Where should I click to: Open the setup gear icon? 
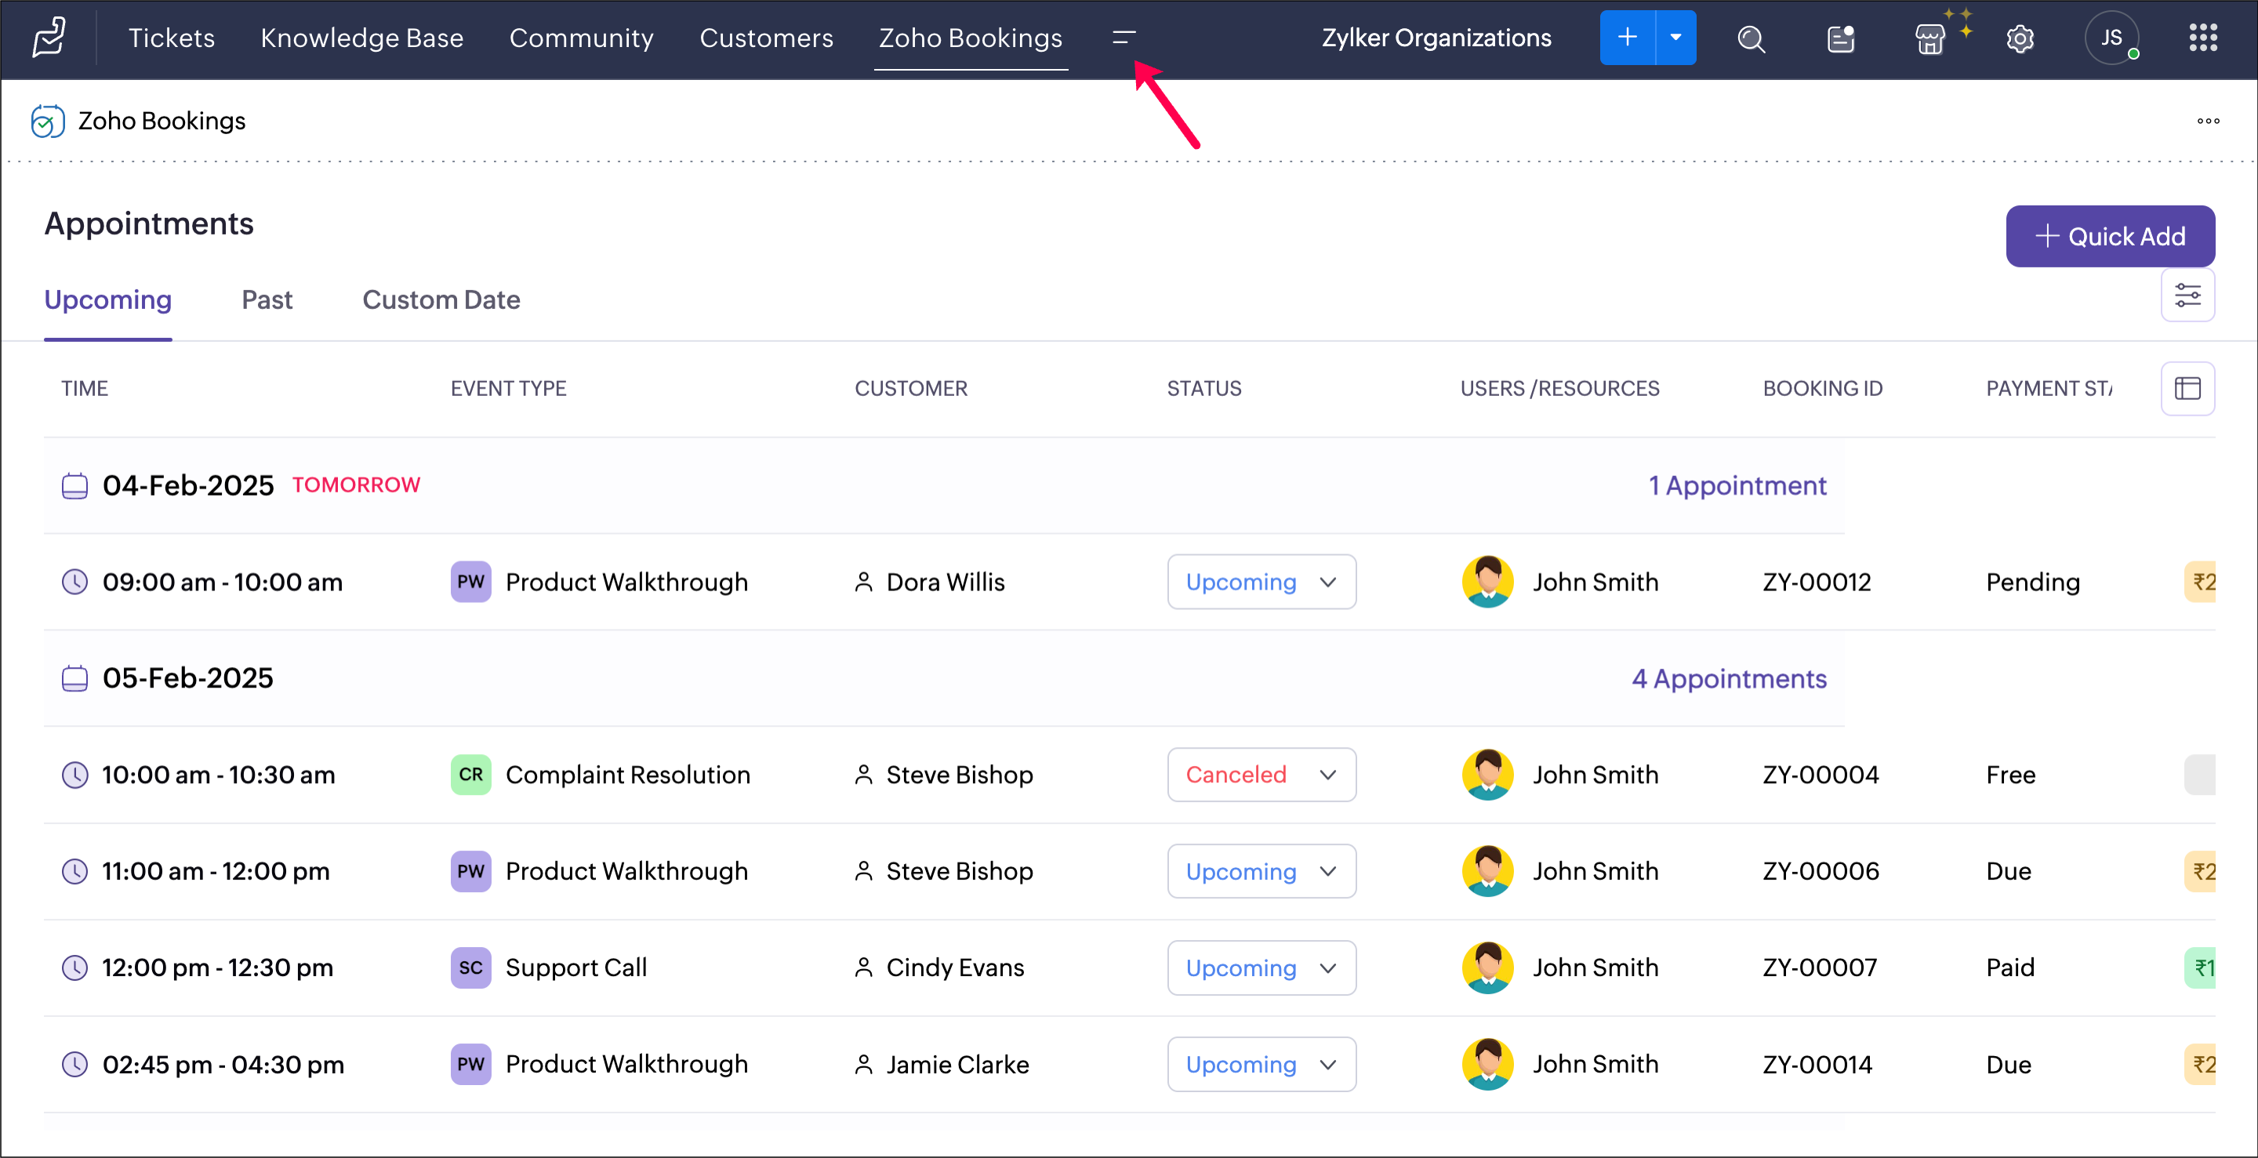[2020, 38]
